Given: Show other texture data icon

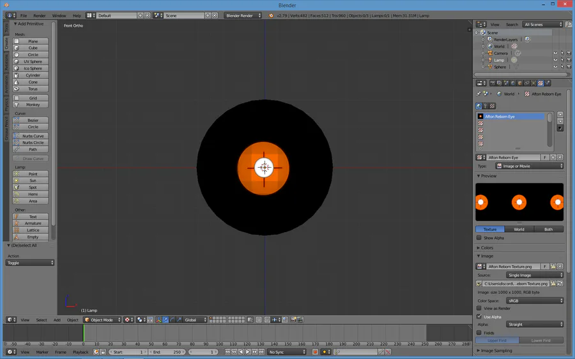Looking at the screenshot, I should click(x=493, y=106).
